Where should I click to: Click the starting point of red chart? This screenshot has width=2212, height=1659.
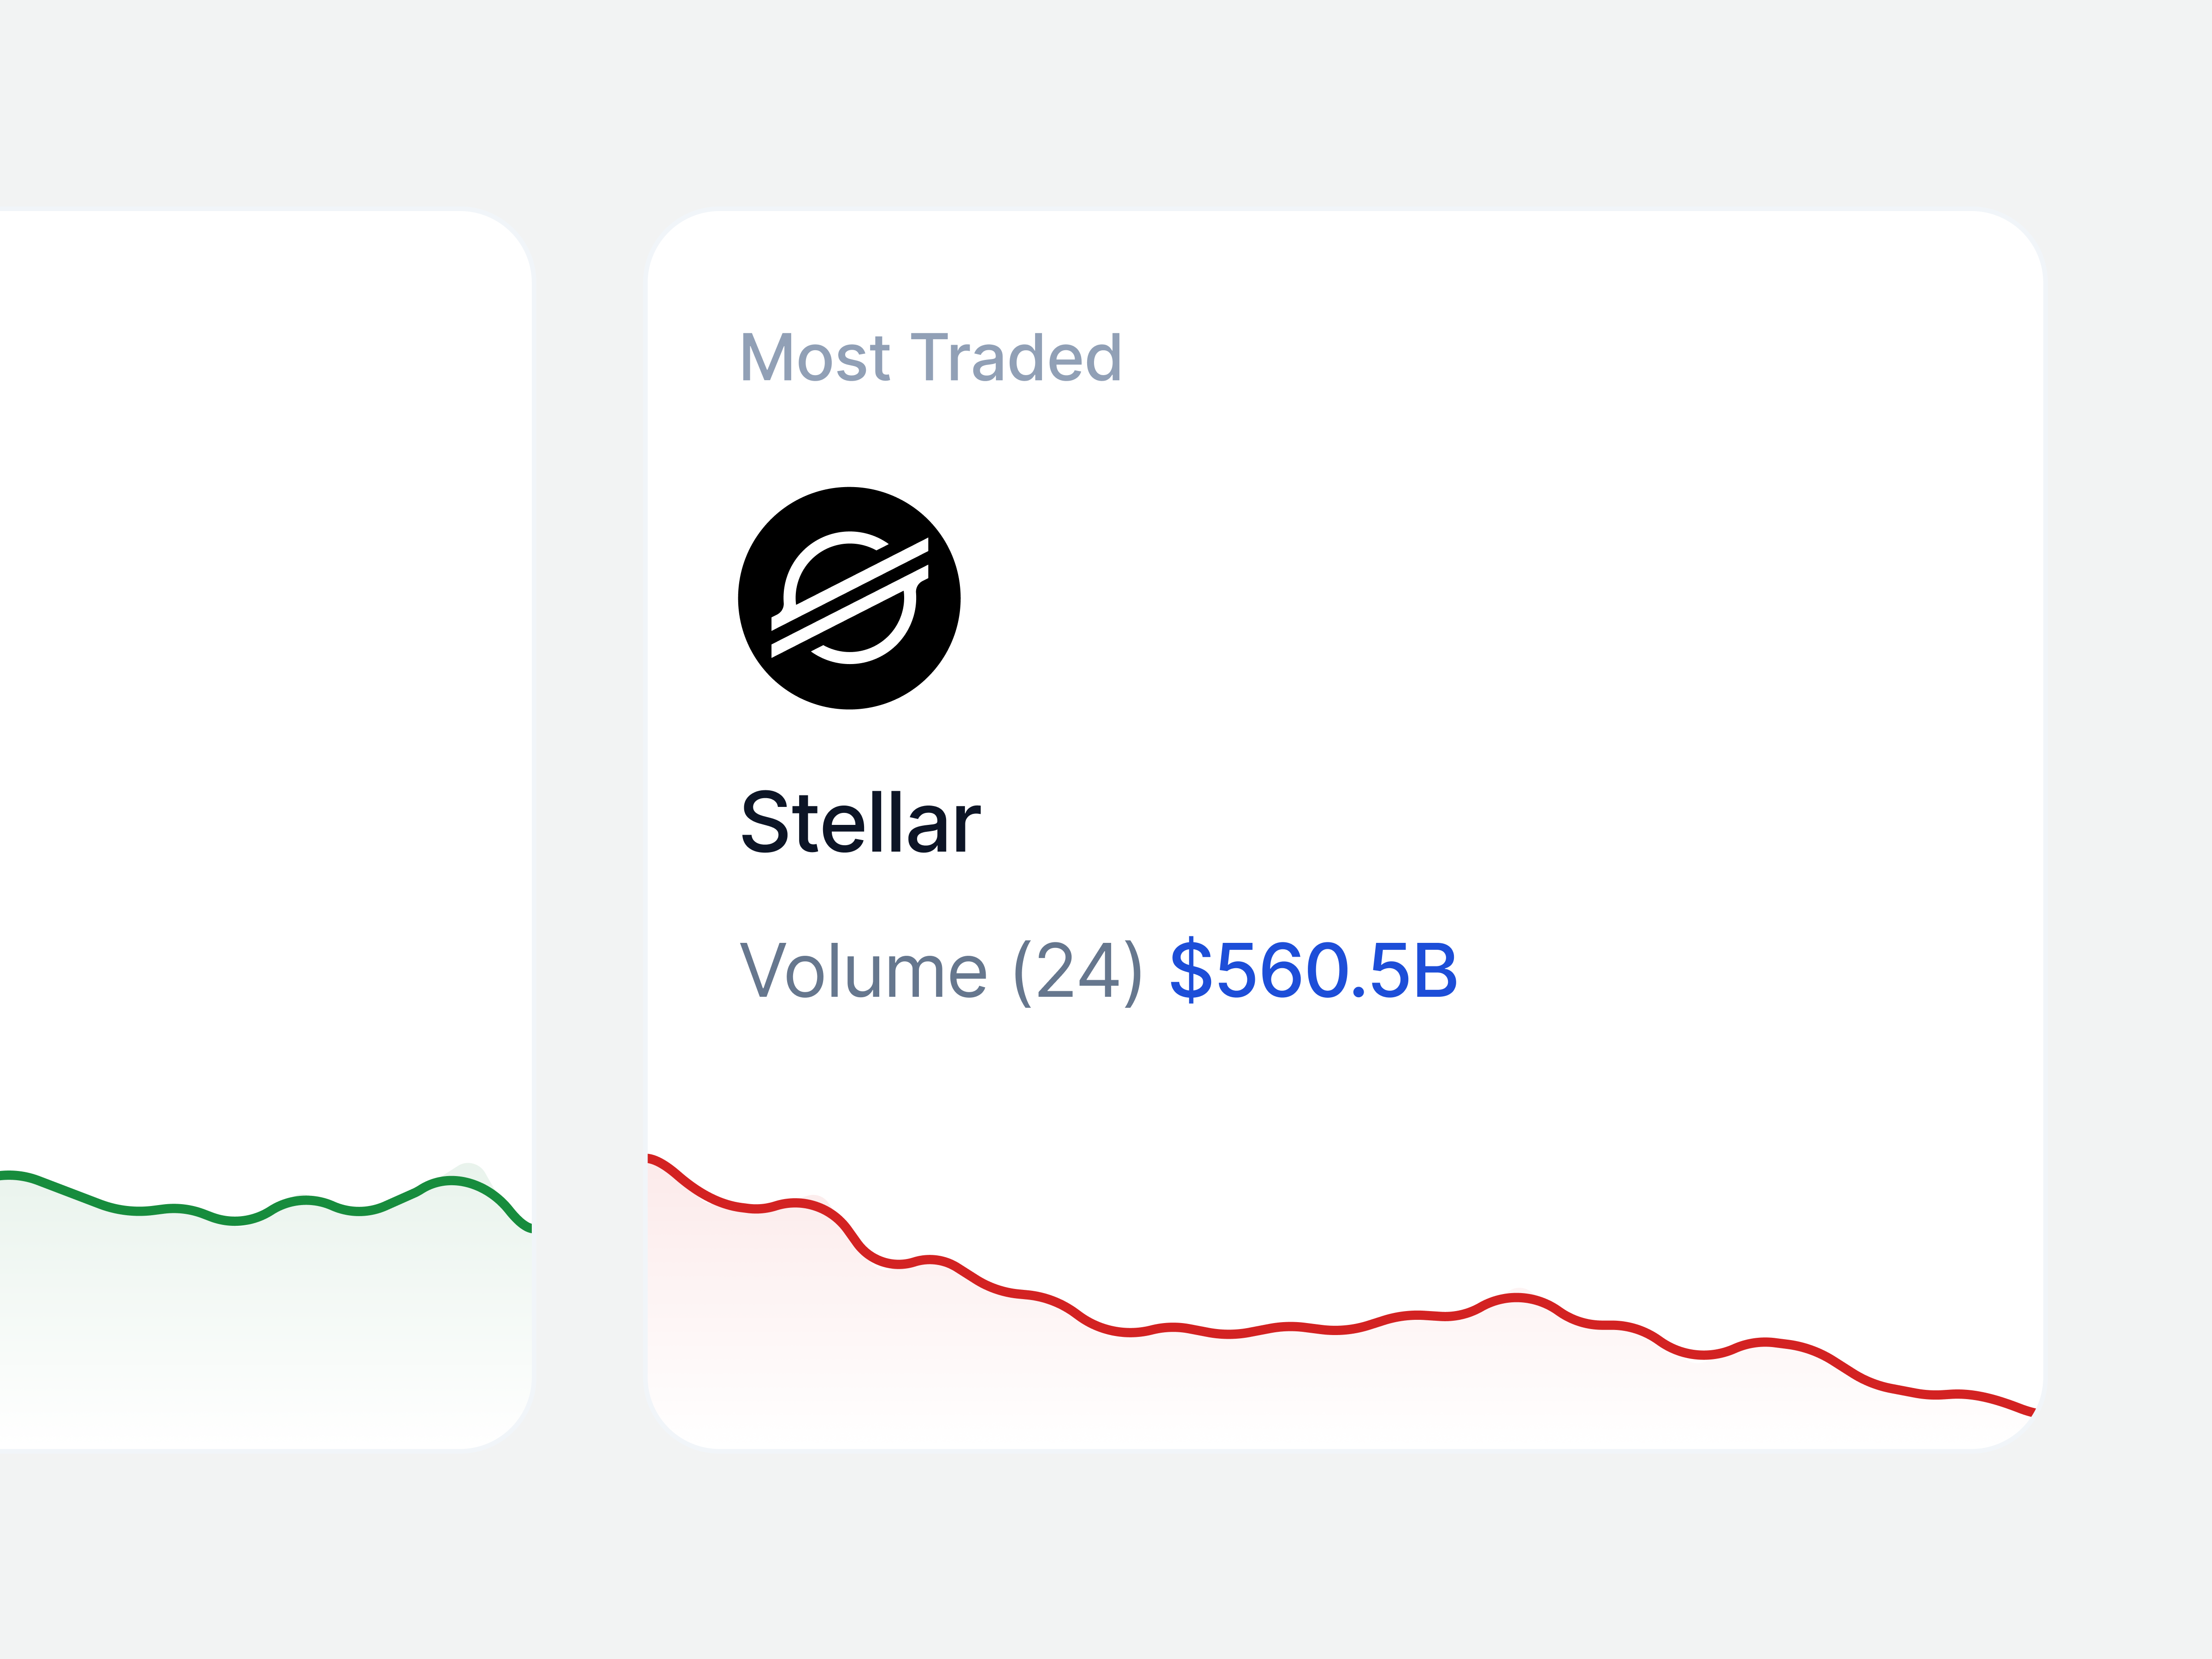652,1158
